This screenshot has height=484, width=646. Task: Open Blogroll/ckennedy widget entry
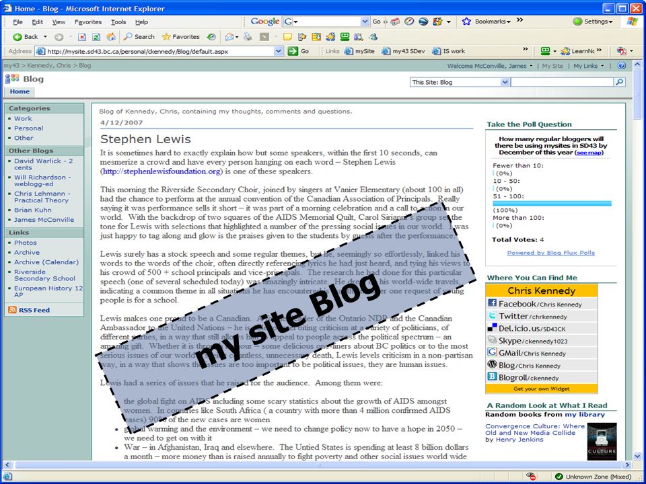(x=541, y=377)
